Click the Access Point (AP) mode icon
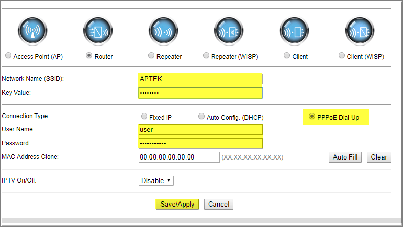 pos(32,32)
